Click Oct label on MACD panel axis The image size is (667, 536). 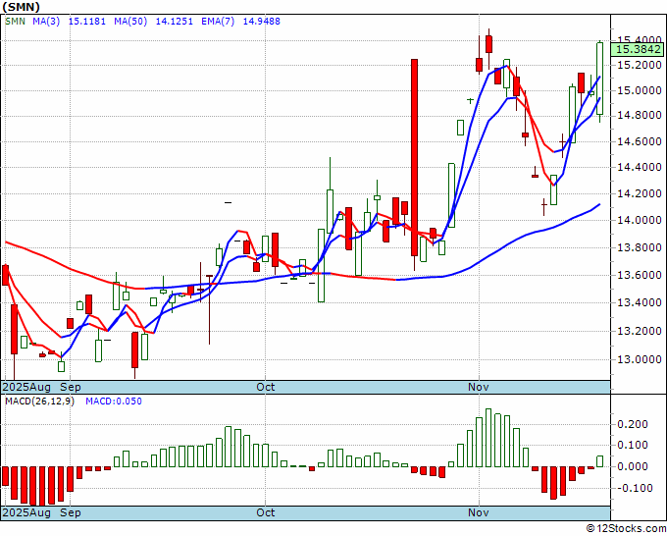click(x=266, y=512)
